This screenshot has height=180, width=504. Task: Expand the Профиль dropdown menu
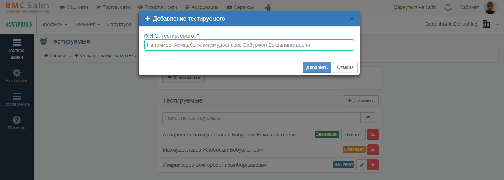click(x=54, y=24)
